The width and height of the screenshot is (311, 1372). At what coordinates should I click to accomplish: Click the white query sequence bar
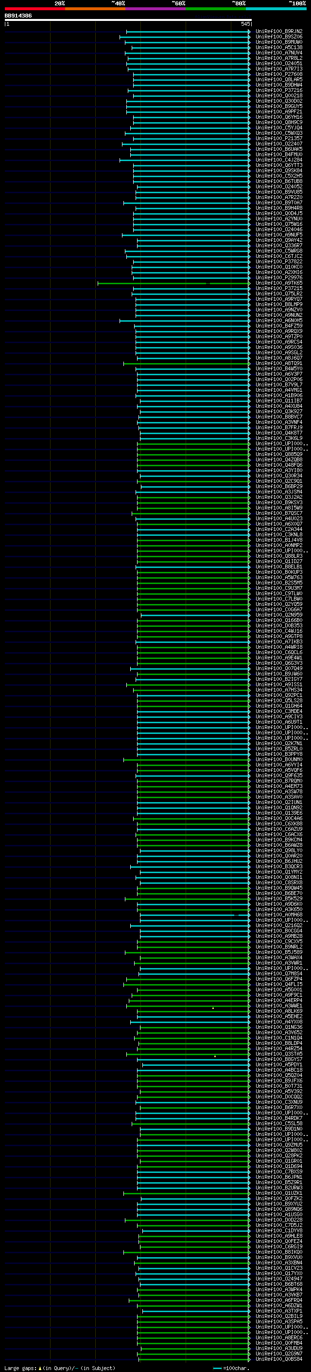click(128, 19)
